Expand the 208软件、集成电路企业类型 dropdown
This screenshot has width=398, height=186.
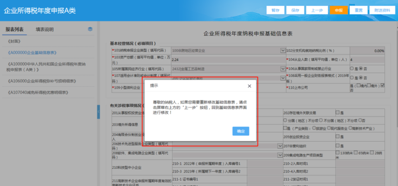280,155
